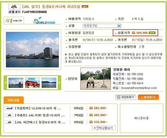Select the 관련상품 tab
The image size is (167, 138).
[14, 100]
